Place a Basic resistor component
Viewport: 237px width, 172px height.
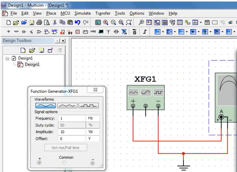[16, 32]
